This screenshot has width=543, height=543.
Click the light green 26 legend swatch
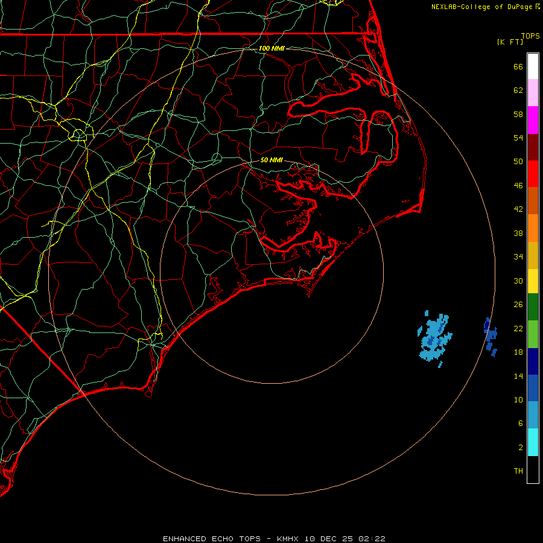tap(533, 334)
